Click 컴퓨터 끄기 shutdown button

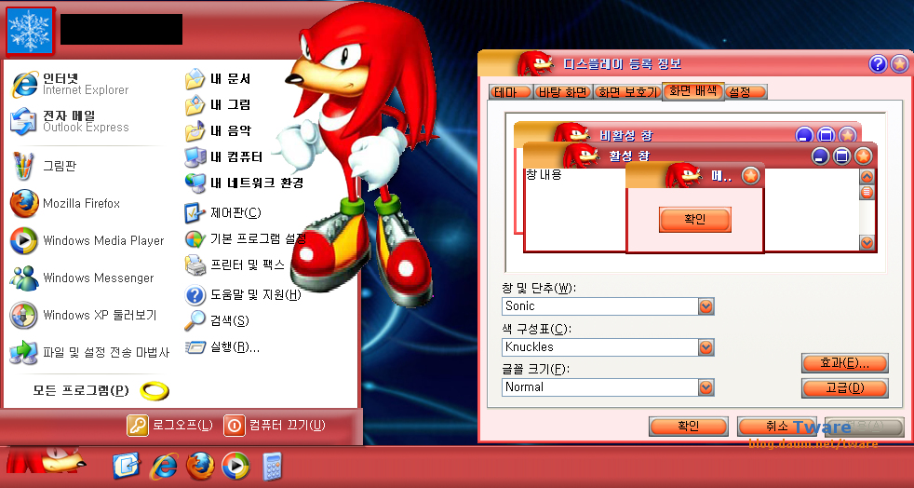point(275,426)
